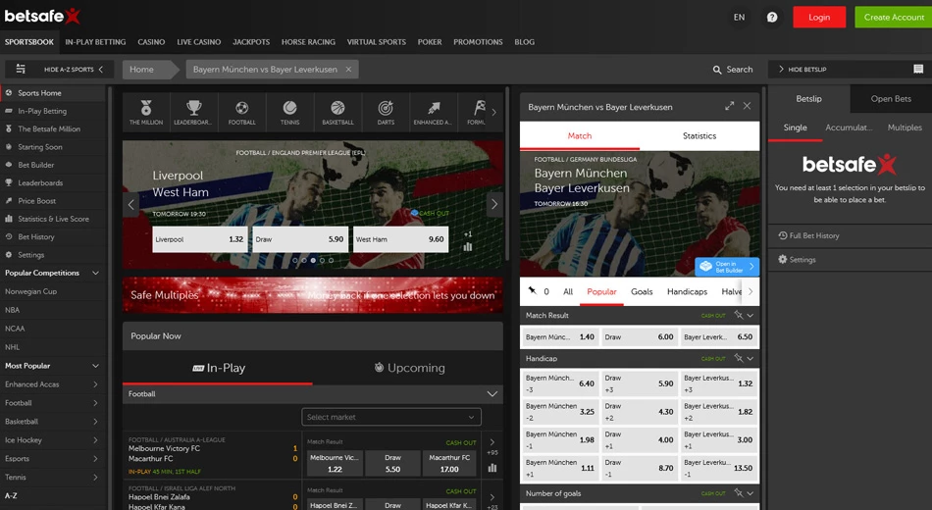
Task: Open stats bar-chart icon for Liverpool match
Action: tap(467, 246)
